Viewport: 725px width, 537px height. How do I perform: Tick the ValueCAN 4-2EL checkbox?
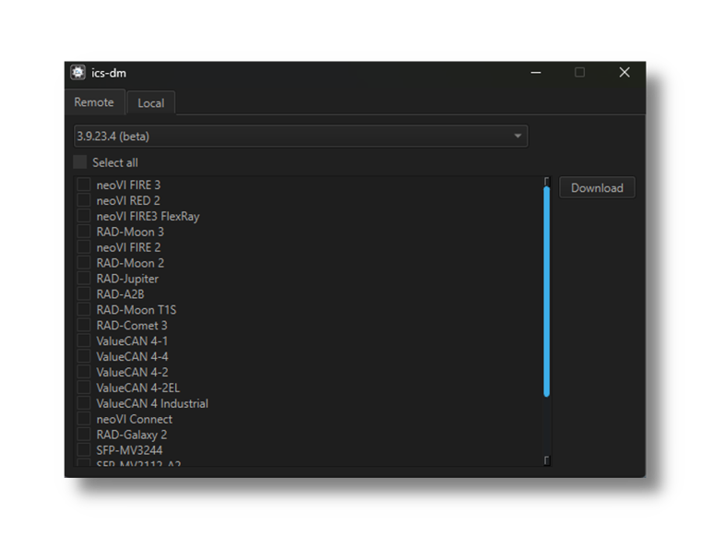(x=84, y=388)
